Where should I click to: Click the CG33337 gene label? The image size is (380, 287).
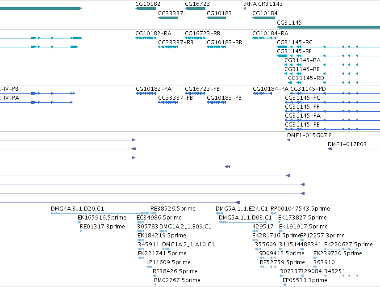pos(171,13)
